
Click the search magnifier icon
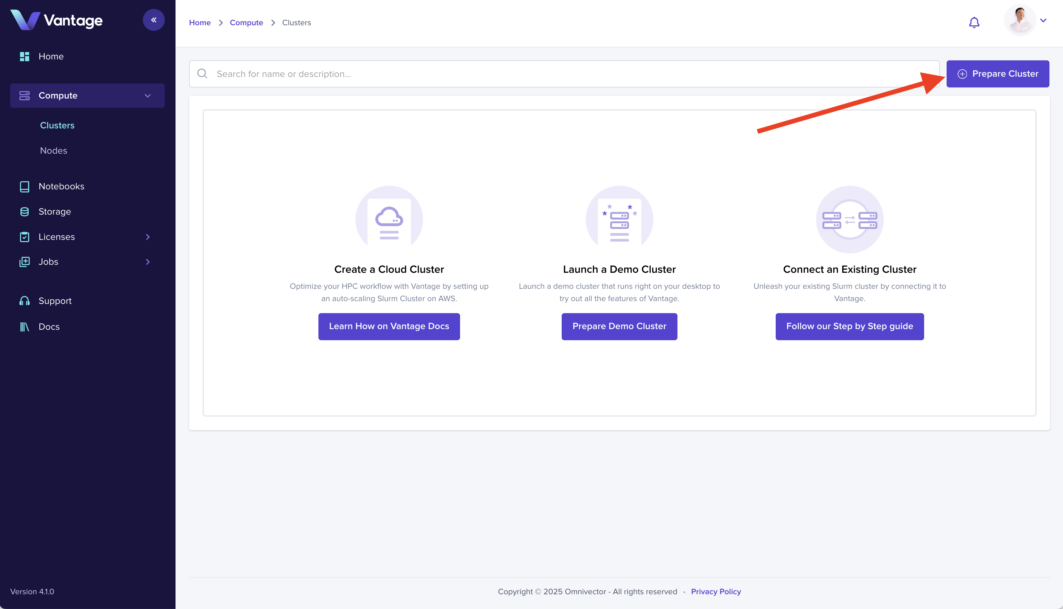203,74
